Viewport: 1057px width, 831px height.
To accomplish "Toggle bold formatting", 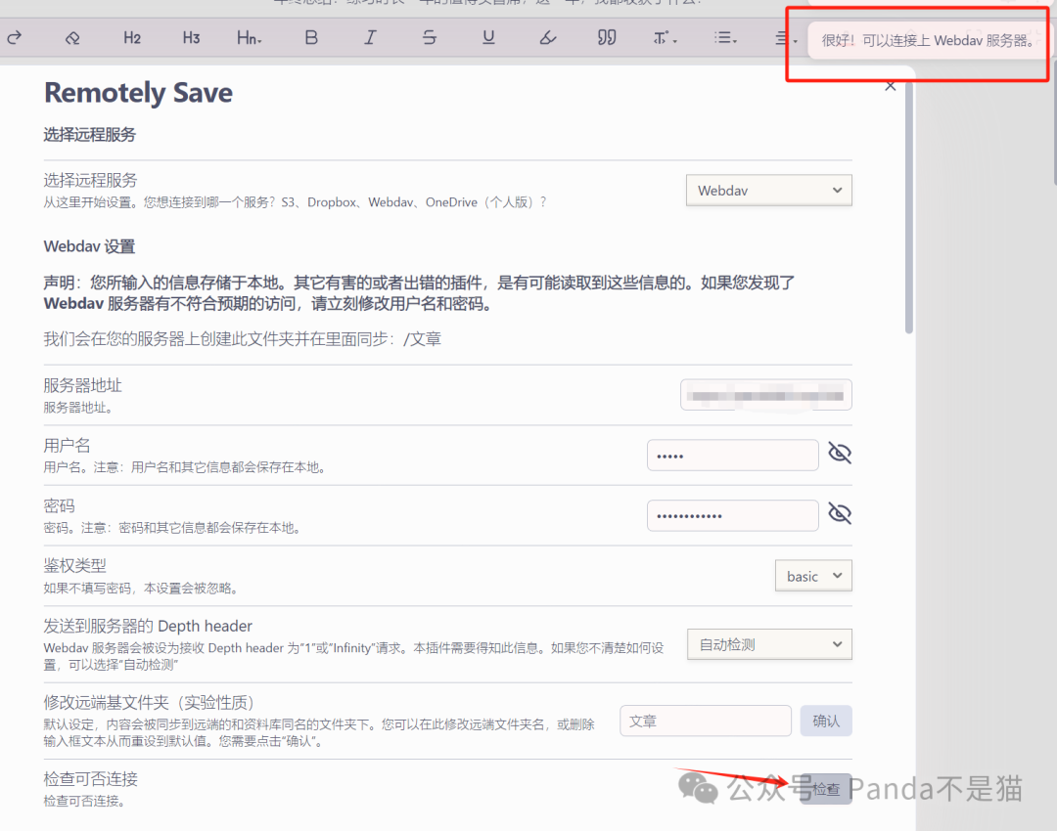I will tap(311, 38).
